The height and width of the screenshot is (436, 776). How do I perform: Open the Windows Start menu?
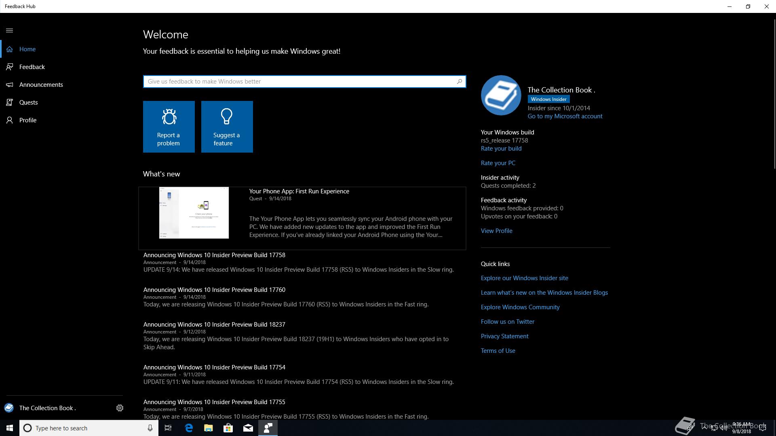coord(10,428)
